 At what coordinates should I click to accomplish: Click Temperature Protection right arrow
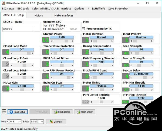[x=72, y=53]
